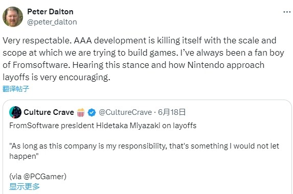Click the popcorn emoji beside Culture Crave

[x=81, y=112]
